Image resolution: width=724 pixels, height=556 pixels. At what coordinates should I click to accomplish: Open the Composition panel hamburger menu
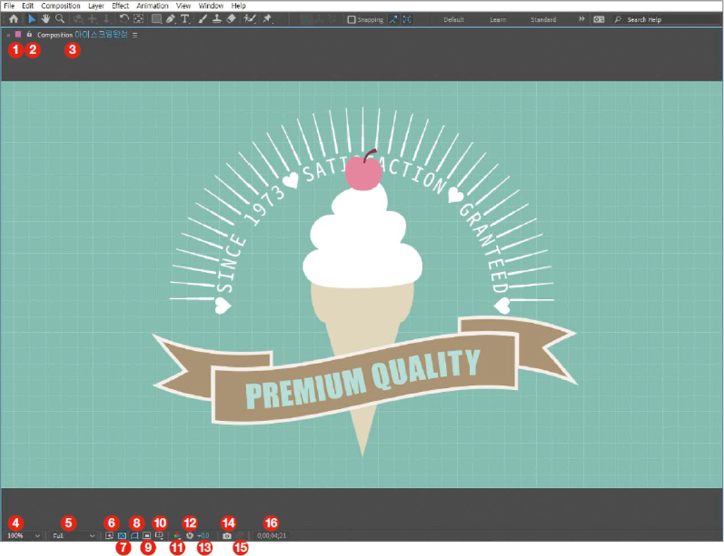pyautogui.click(x=135, y=35)
